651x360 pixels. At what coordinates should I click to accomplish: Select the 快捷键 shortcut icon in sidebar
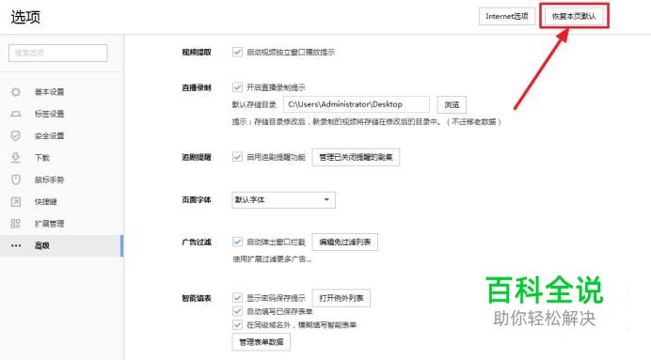(16, 201)
